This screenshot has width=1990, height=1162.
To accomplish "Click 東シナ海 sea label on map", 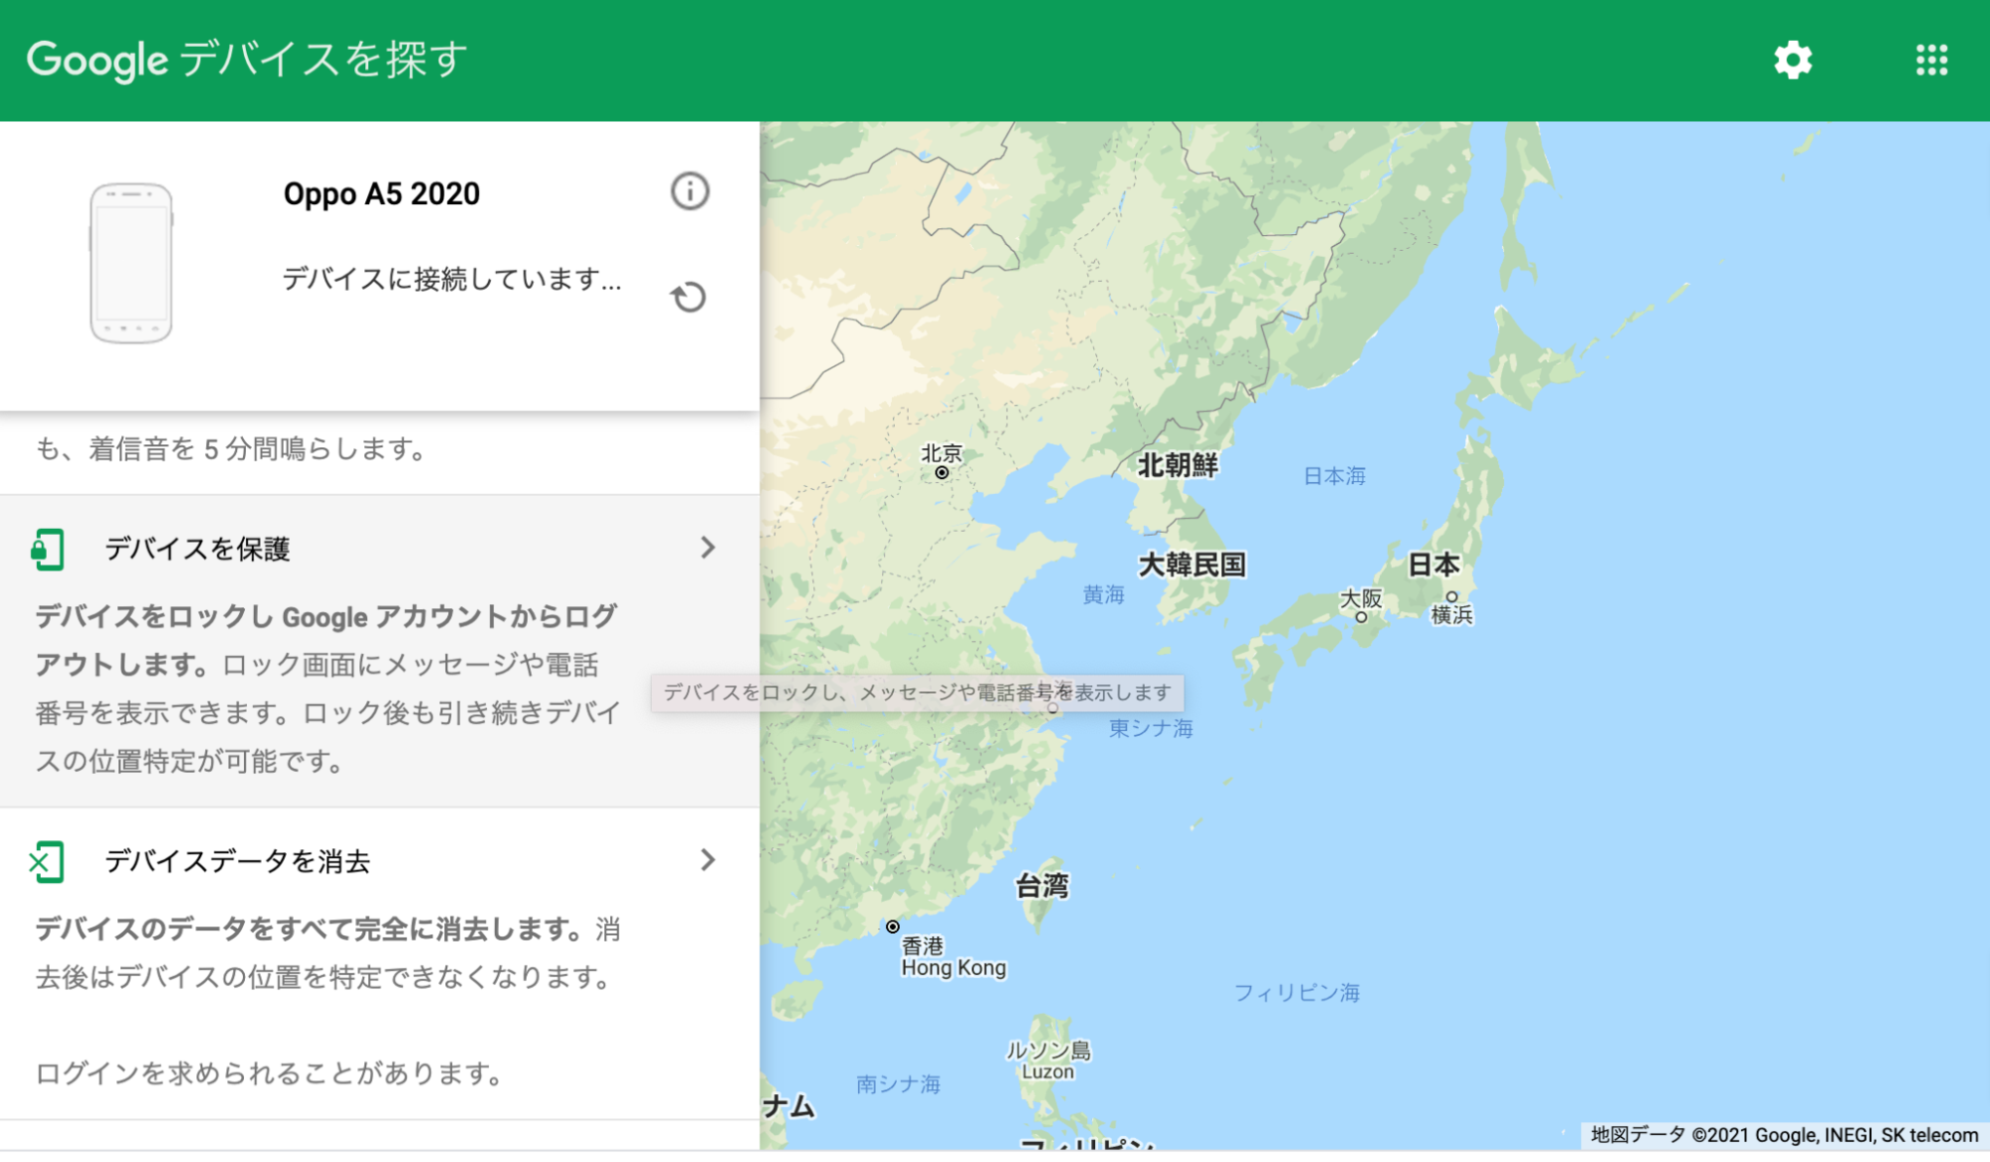I will pyautogui.click(x=1151, y=729).
